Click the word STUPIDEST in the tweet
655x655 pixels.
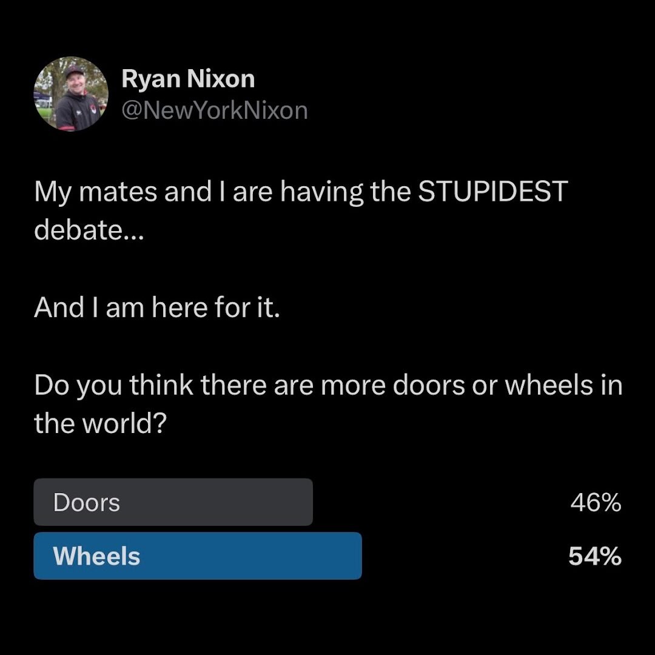[x=491, y=192]
